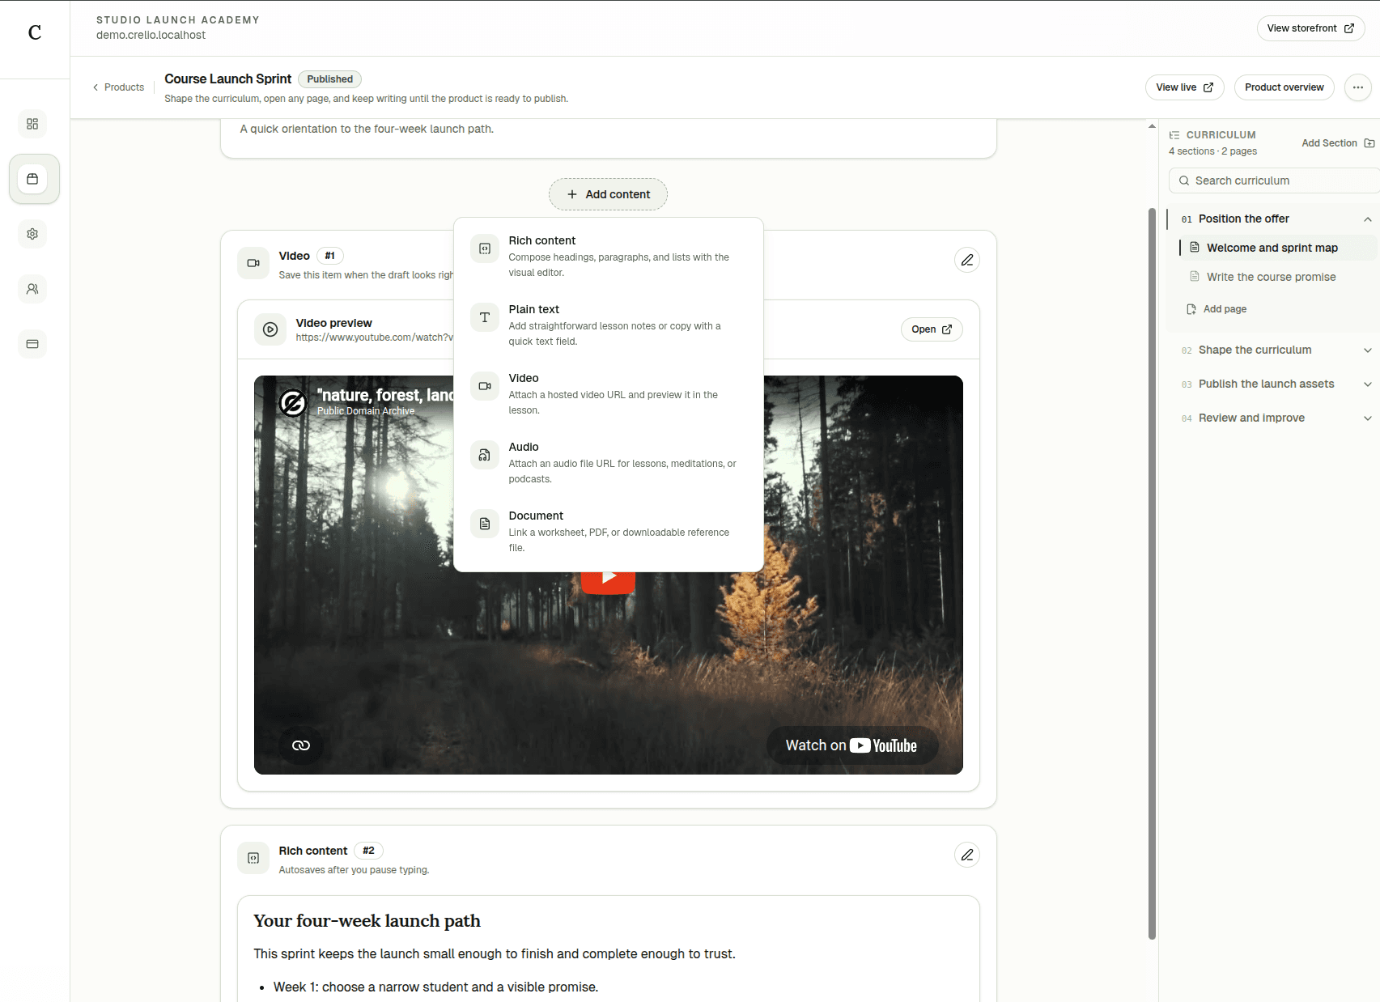The width and height of the screenshot is (1380, 1002).
Task: Click Add Section in curriculum panel
Action: tap(1338, 143)
